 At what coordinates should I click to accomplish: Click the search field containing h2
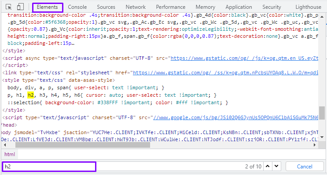49,167
